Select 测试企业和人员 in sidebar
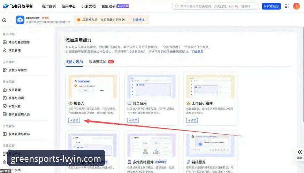 click(19, 114)
